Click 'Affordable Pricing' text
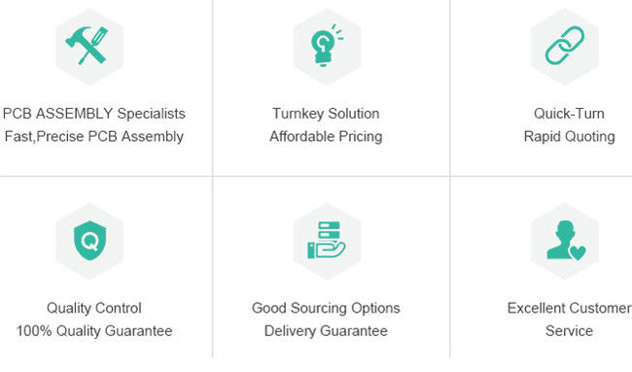The image size is (632, 372). pyautogui.click(x=326, y=137)
